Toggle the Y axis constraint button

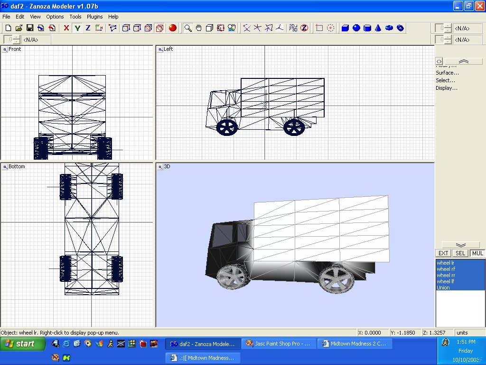point(77,28)
